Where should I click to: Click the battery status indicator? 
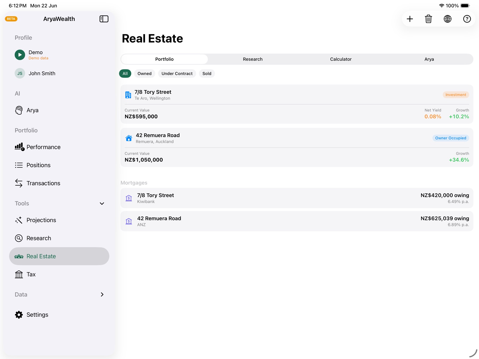[465, 6]
